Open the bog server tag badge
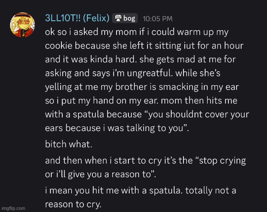267x212 pixels. tap(125, 18)
